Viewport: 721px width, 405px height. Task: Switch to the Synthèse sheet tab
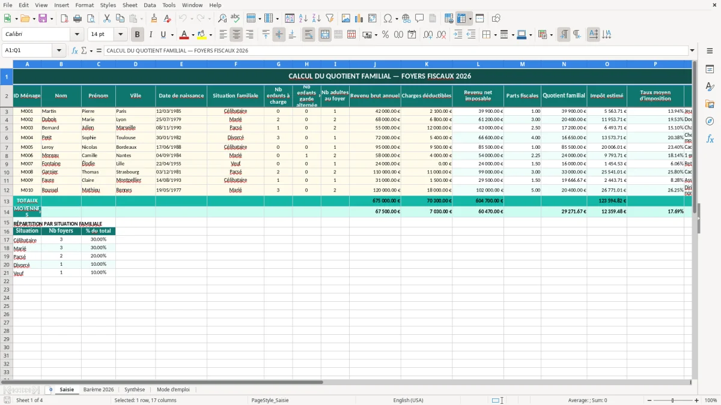point(135,389)
